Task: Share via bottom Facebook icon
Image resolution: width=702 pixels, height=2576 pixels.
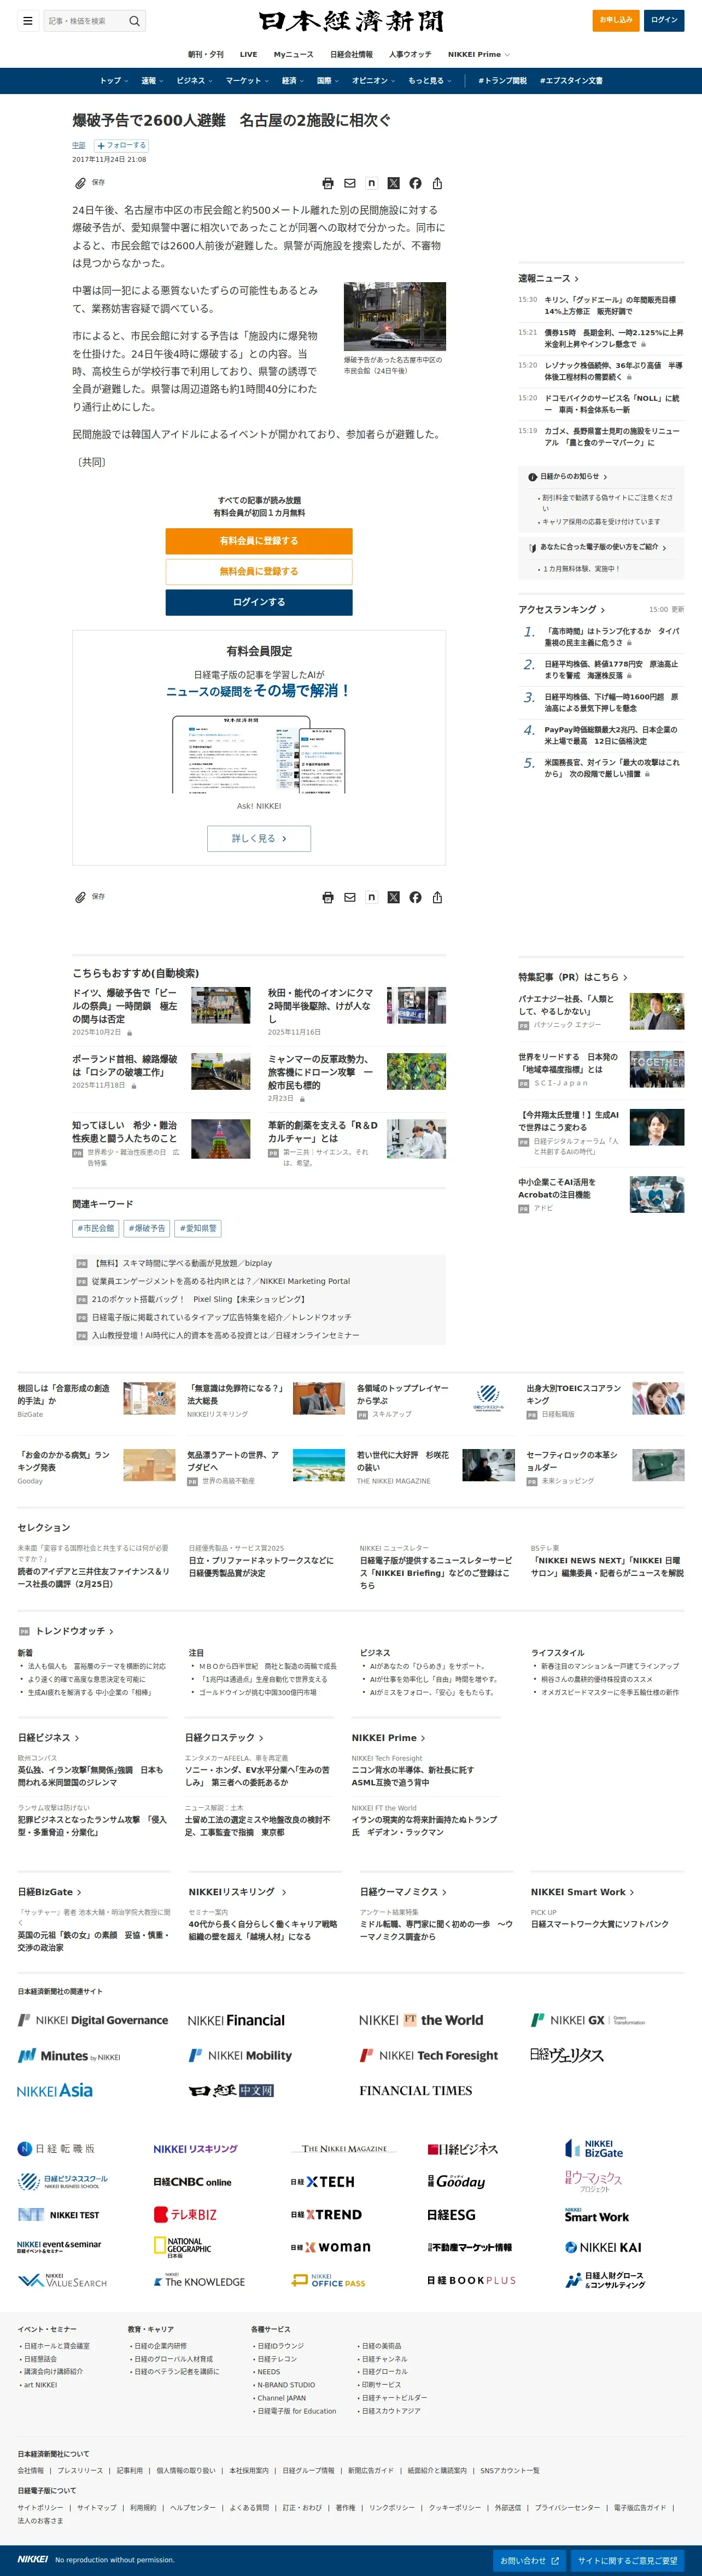Action: coord(415,897)
